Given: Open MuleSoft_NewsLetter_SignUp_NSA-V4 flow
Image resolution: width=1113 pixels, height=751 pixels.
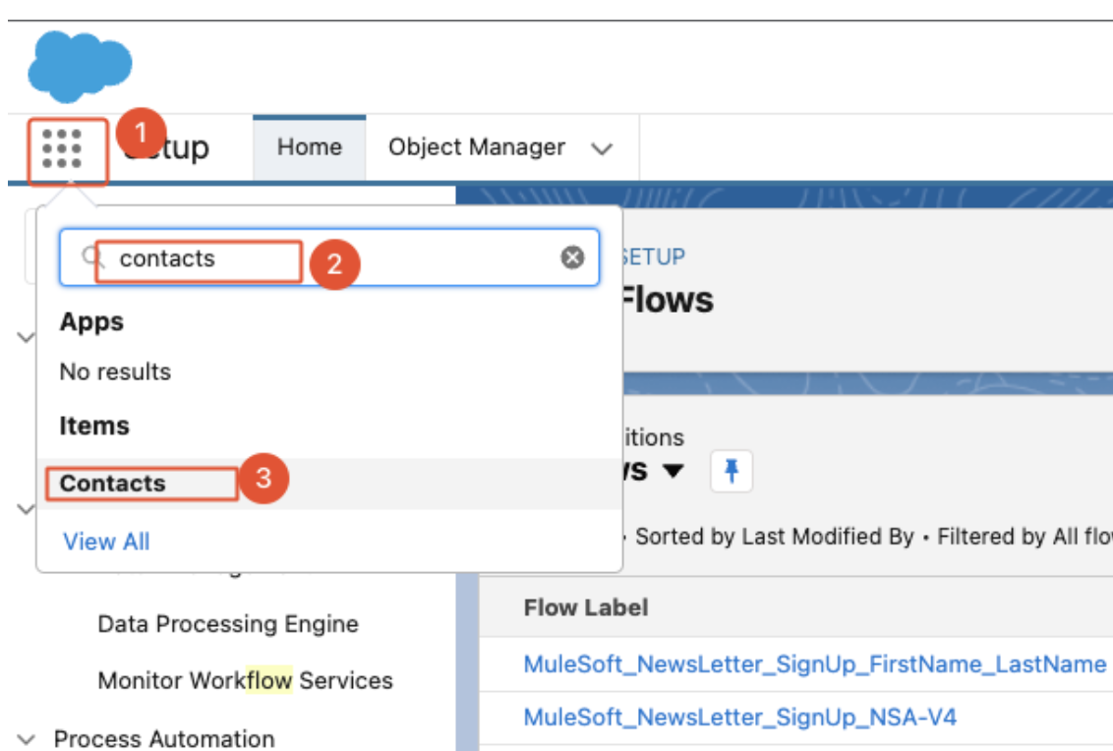Looking at the screenshot, I should click(x=739, y=717).
